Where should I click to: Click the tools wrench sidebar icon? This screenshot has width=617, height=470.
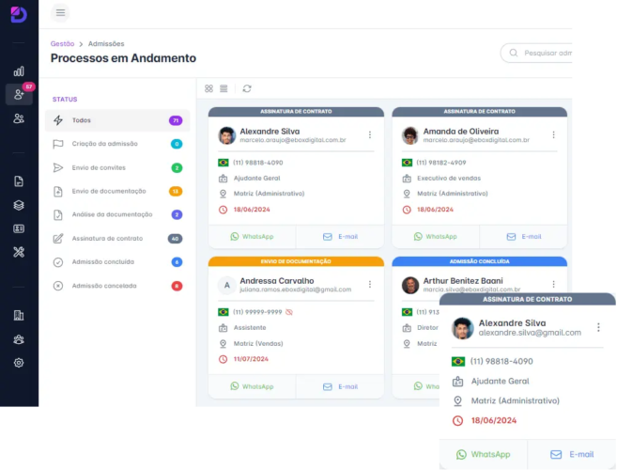point(19,251)
